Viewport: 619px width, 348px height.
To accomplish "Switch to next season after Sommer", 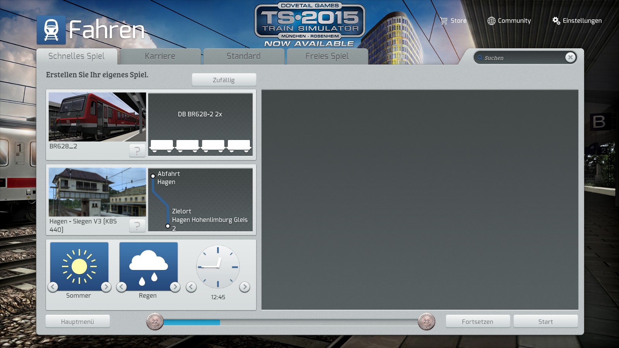I will pyautogui.click(x=106, y=287).
